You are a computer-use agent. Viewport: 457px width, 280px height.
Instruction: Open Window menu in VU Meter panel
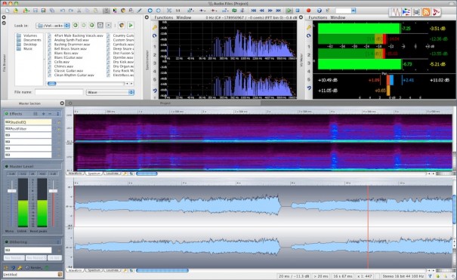click(x=338, y=17)
